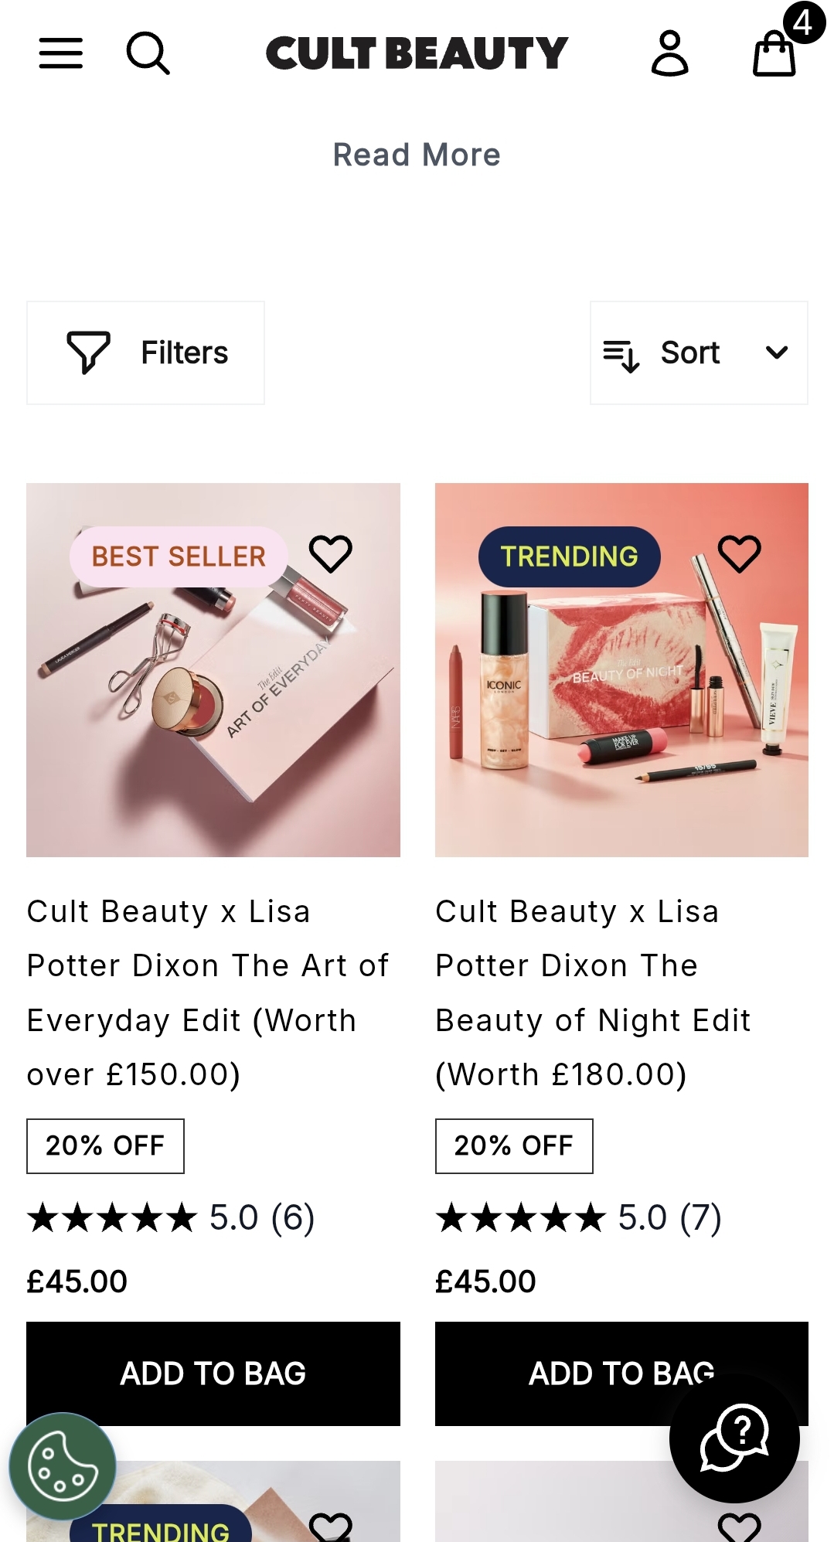Click the Sort chevron arrow
Image resolution: width=834 pixels, height=1542 pixels.
[777, 352]
